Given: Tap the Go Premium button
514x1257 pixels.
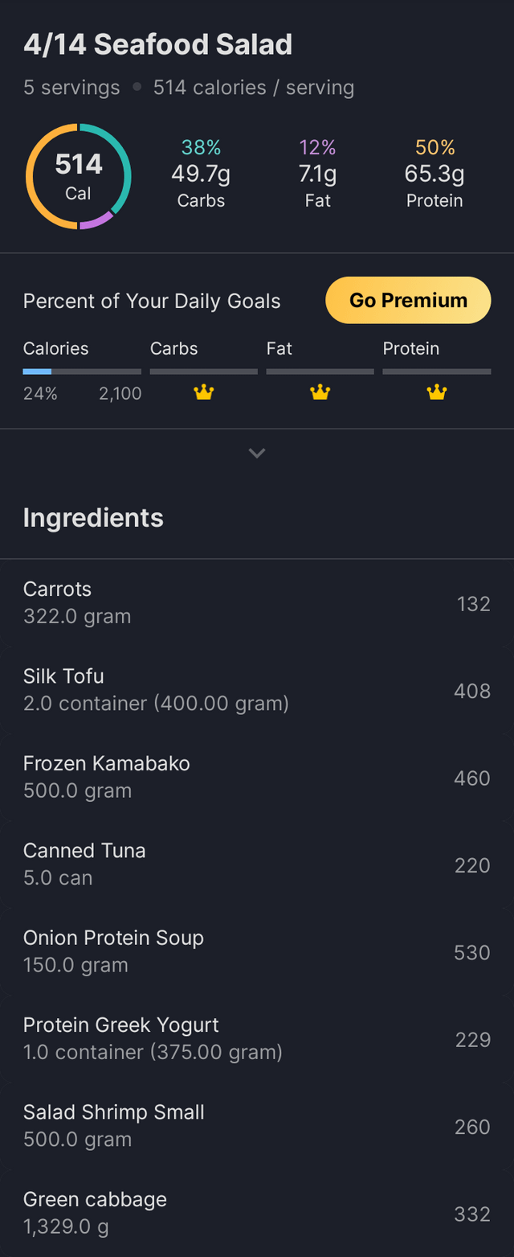Looking at the screenshot, I should coord(408,300).
